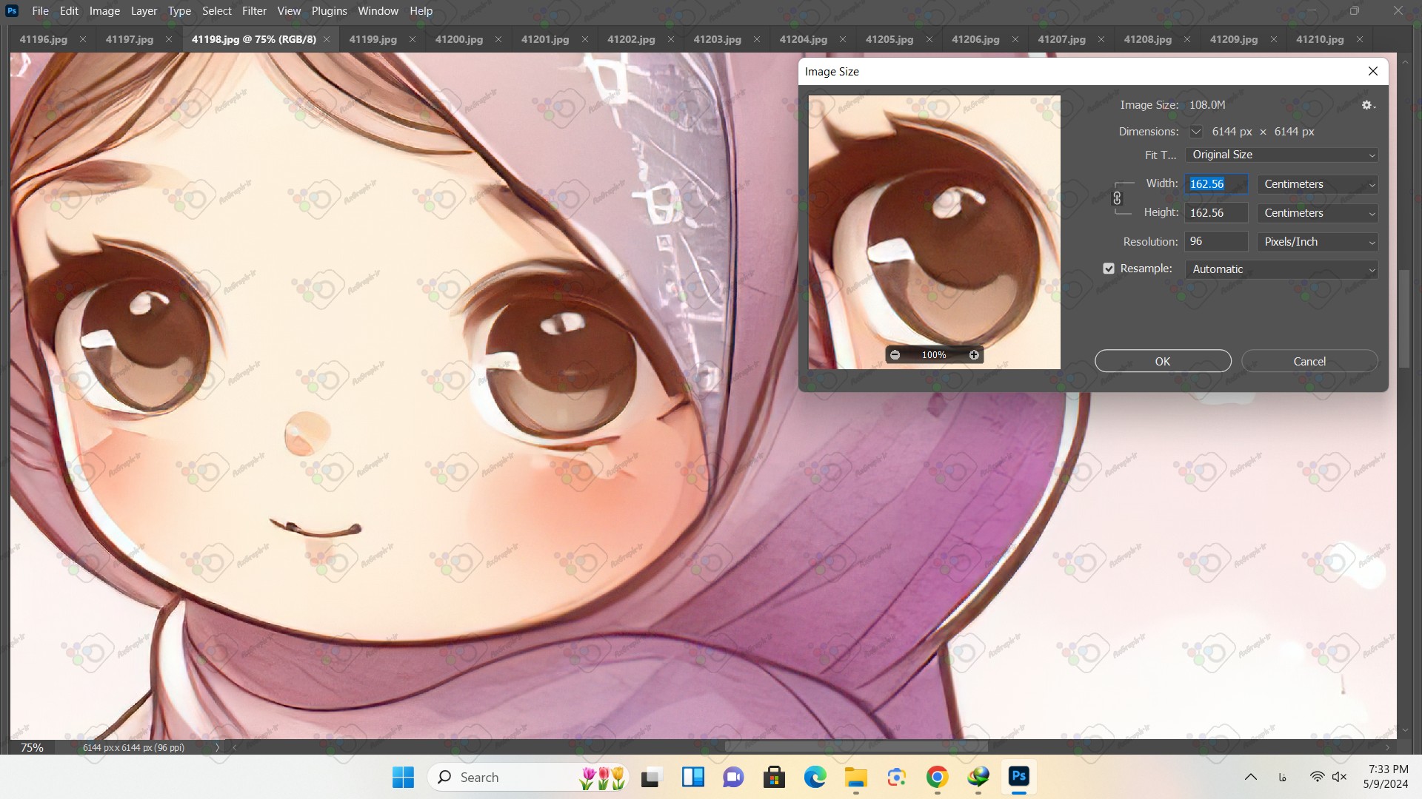This screenshot has width=1422, height=799.
Task: Open the Fit To Original Size dropdown
Action: 1281,155
